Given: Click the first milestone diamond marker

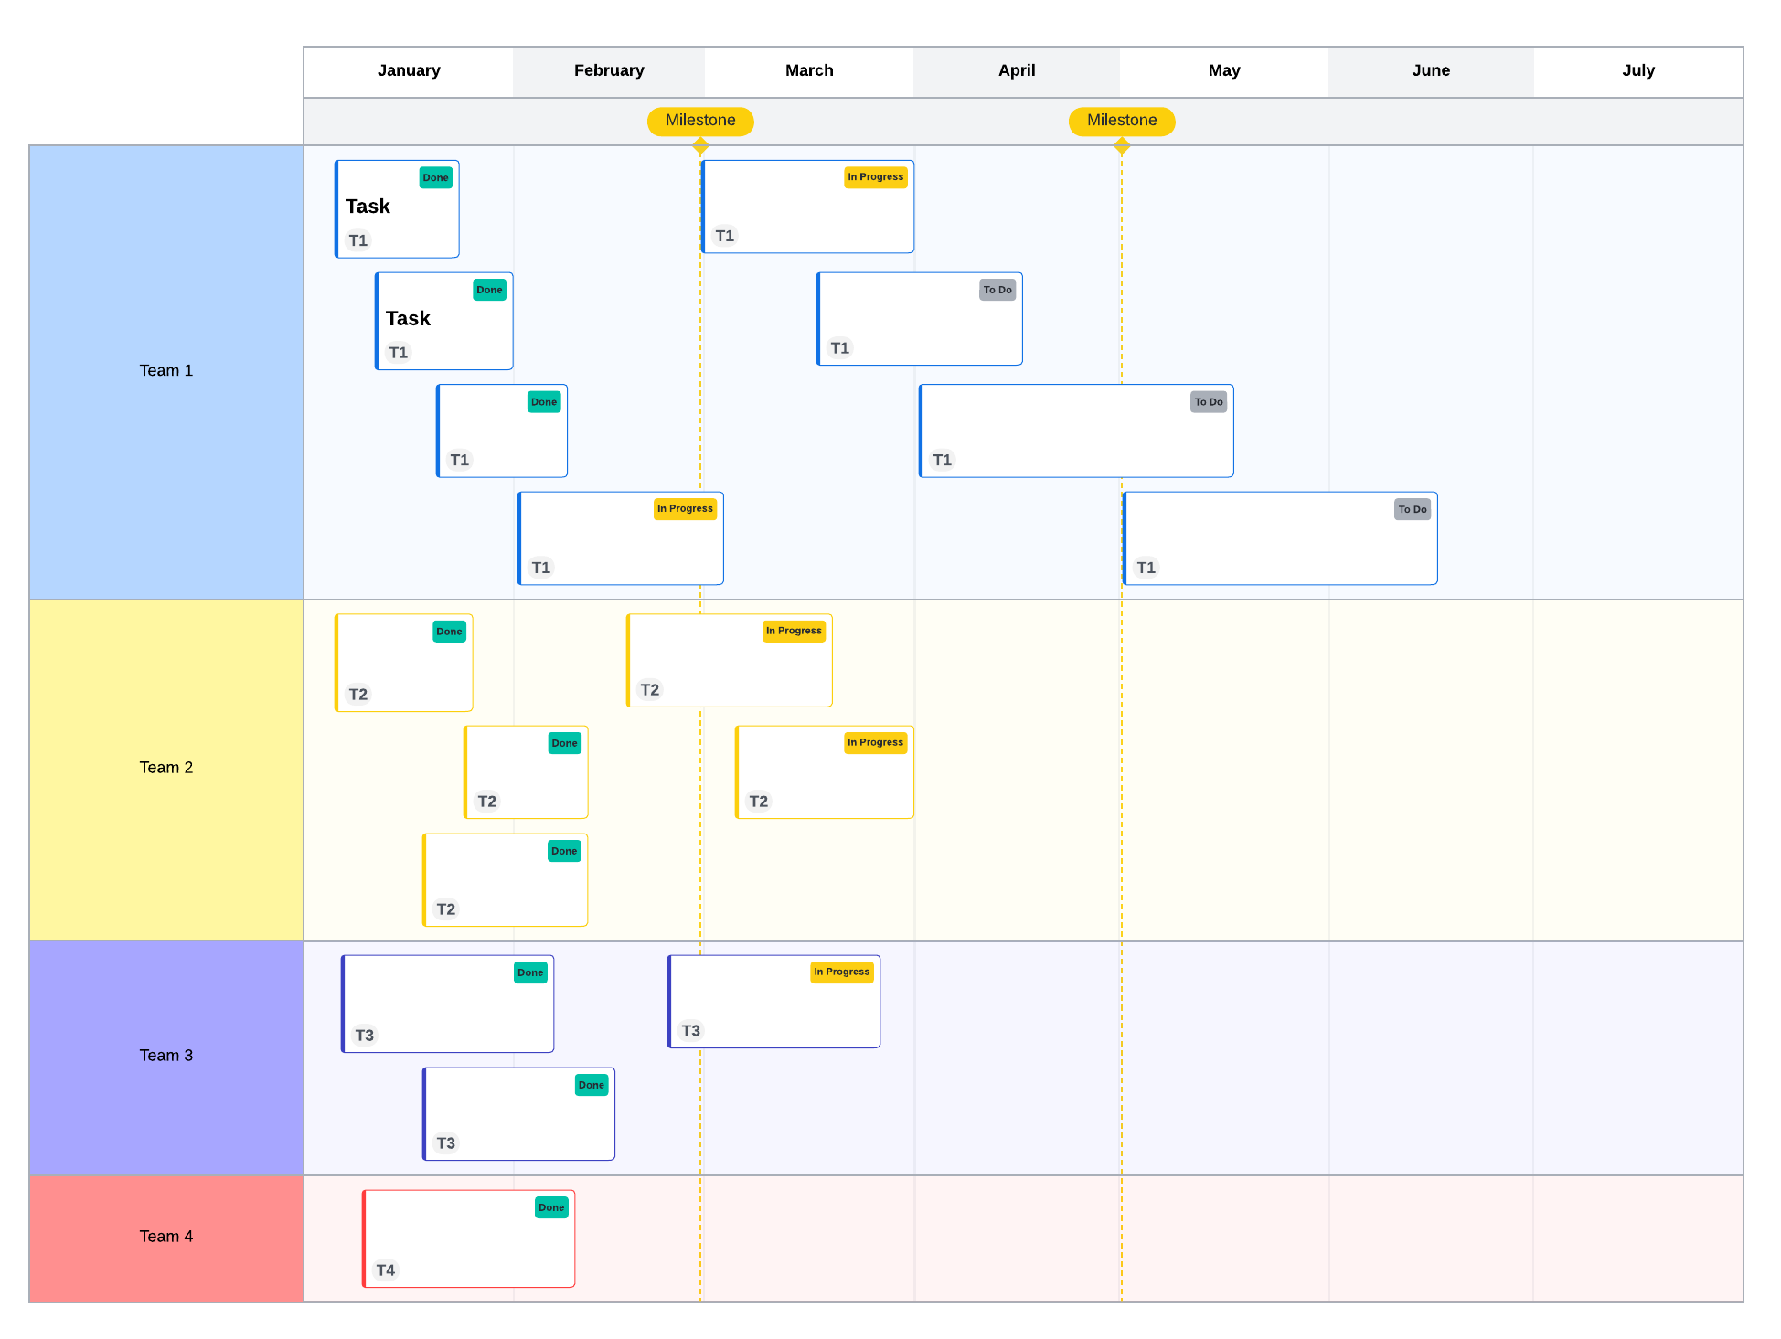Looking at the screenshot, I should point(700,145).
